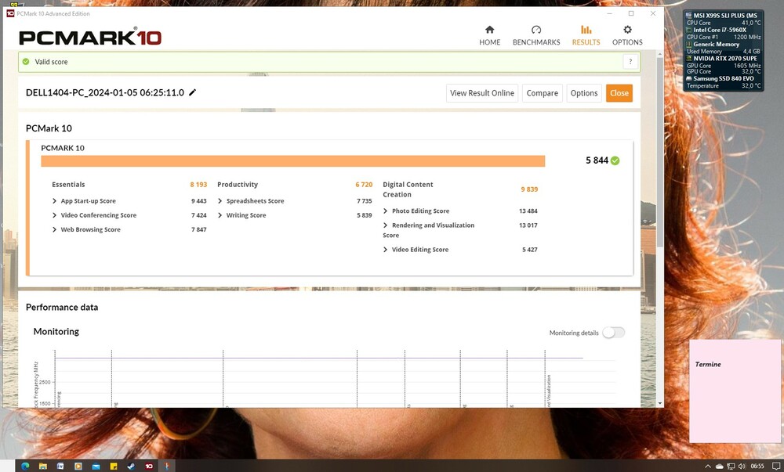Click the green check beside score 5 844
Viewport: 784px width, 472px height.
615,160
